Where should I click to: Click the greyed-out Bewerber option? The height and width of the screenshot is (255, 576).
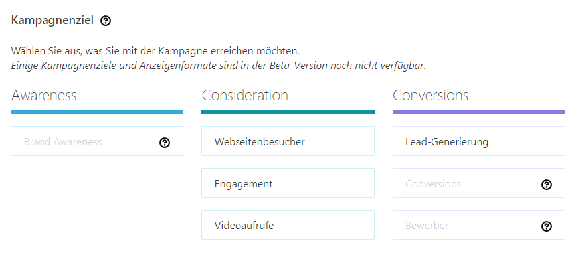click(x=478, y=225)
